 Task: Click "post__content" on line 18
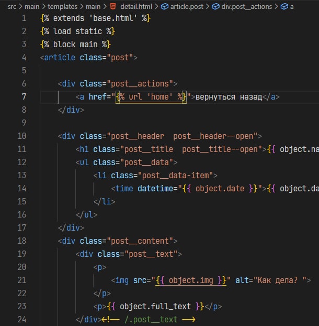pyautogui.click(x=140, y=241)
